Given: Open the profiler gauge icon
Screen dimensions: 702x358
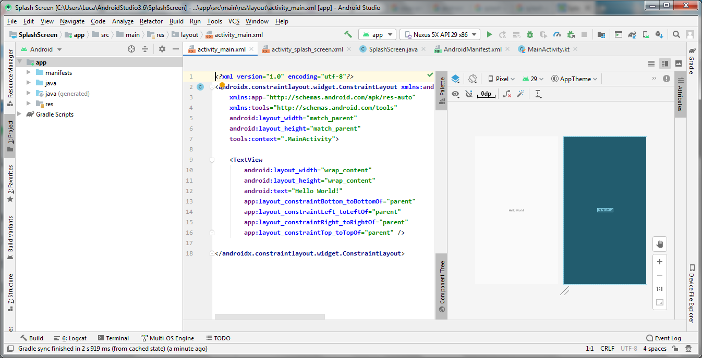Looking at the screenshot, I should tap(557, 34).
